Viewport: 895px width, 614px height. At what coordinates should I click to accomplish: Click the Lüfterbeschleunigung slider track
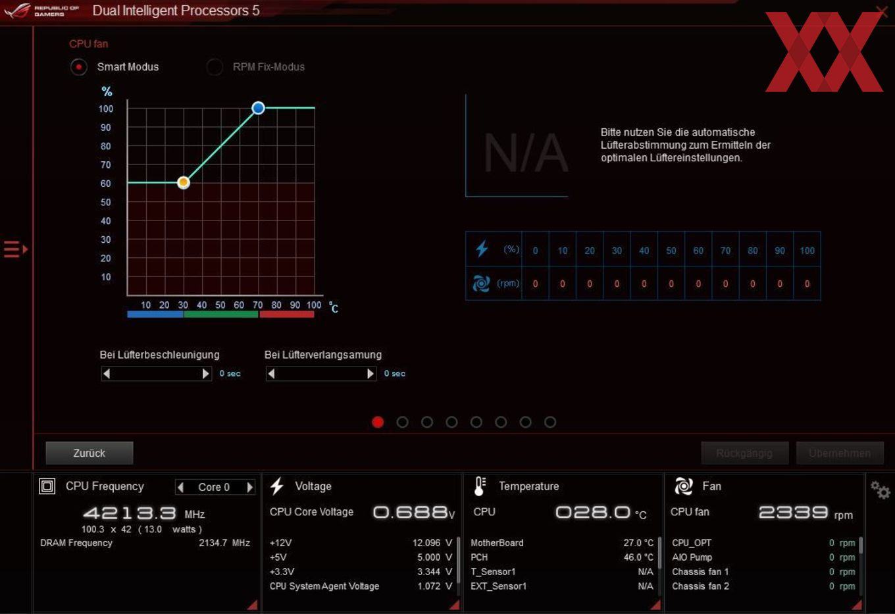pos(156,374)
